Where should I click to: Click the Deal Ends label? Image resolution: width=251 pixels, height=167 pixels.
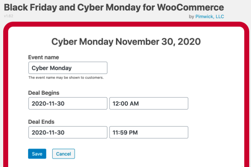click(41, 122)
